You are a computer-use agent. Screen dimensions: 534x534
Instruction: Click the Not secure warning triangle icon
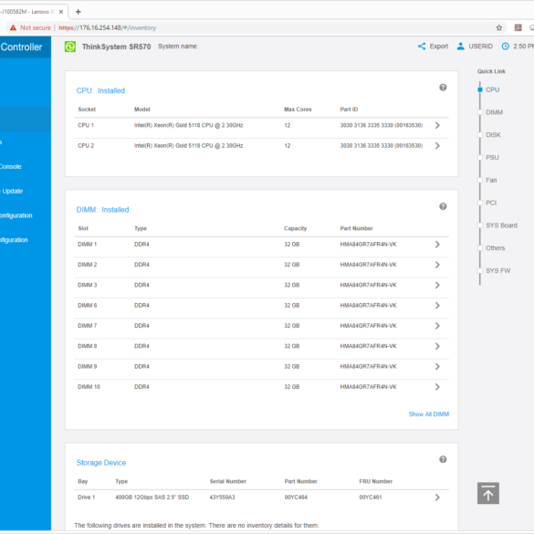13,28
